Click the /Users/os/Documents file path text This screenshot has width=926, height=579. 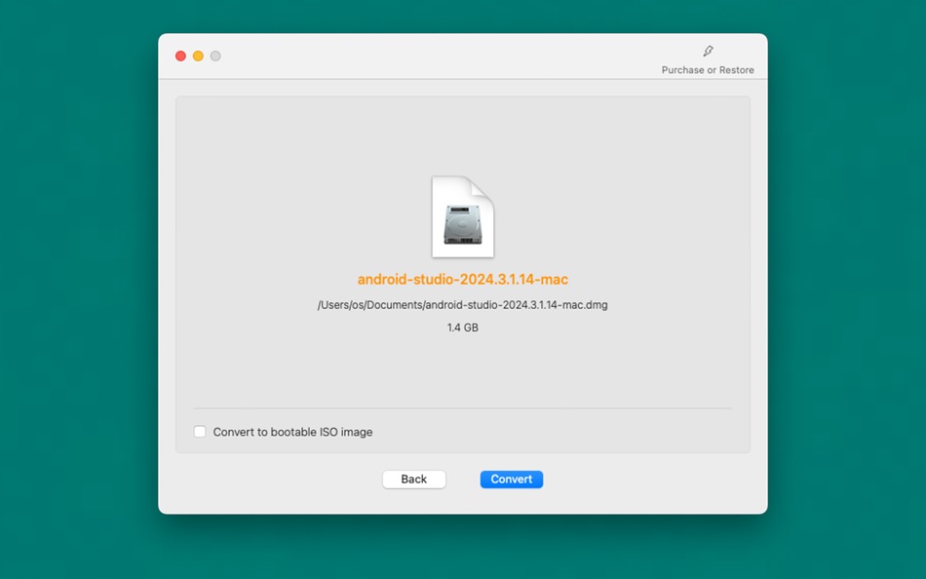[462, 305]
